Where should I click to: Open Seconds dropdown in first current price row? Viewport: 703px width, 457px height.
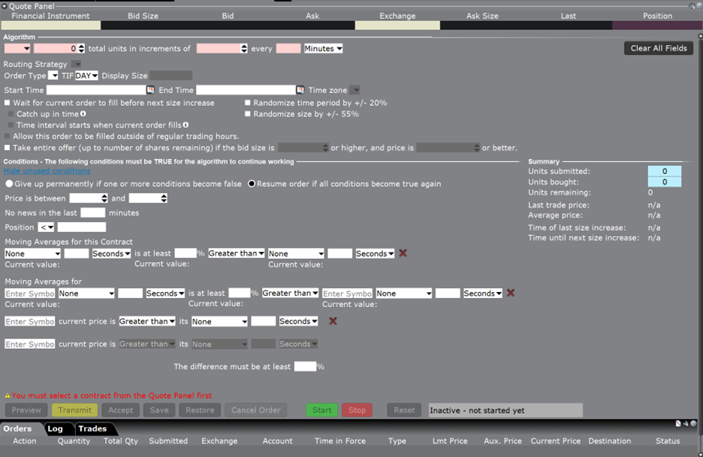299,321
